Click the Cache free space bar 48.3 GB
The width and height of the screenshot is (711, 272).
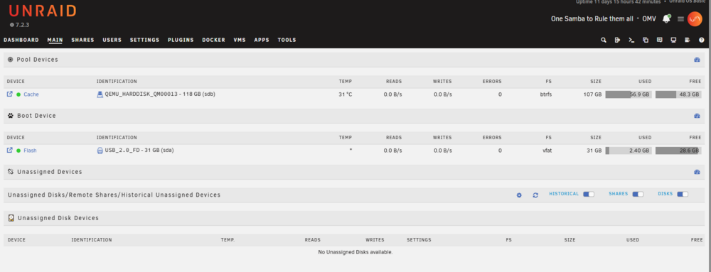tap(678, 94)
